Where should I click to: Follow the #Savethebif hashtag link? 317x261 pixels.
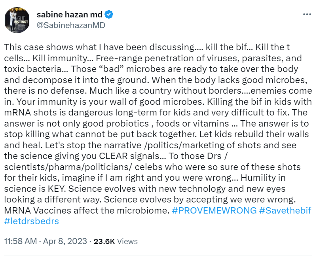click(285, 210)
